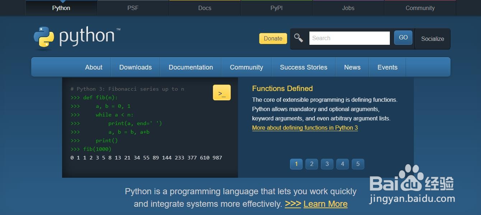
Task: Click the Socialize button
Action: click(x=432, y=39)
